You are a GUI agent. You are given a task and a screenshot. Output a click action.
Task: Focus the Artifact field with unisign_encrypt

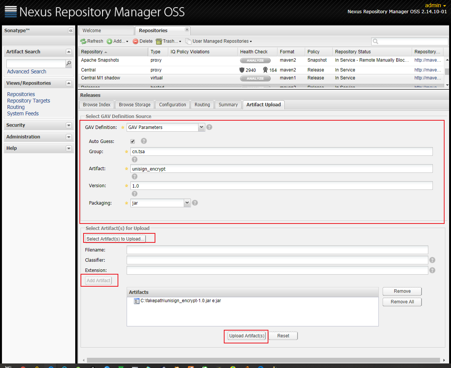(x=281, y=169)
